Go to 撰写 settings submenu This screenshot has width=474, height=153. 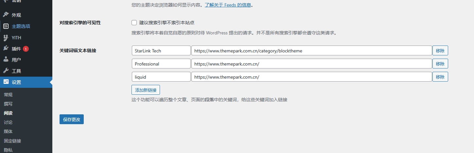pos(8,104)
